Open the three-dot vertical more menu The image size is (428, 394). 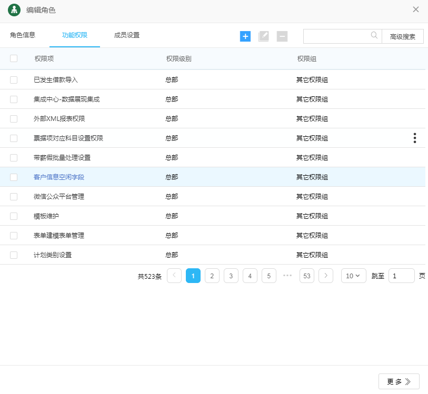(415, 138)
